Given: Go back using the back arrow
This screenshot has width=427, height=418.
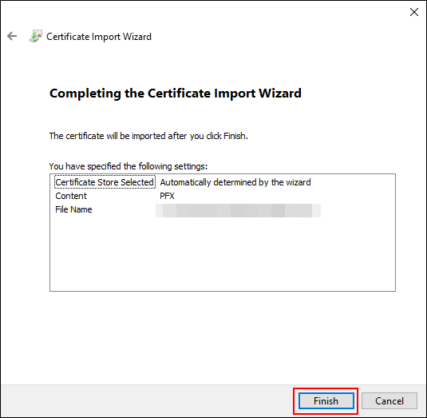Looking at the screenshot, I should coord(12,36).
